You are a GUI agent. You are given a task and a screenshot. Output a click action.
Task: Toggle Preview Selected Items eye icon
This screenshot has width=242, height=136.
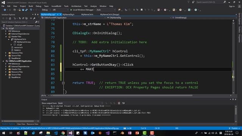pyautogui.click(x=31, y=18)
